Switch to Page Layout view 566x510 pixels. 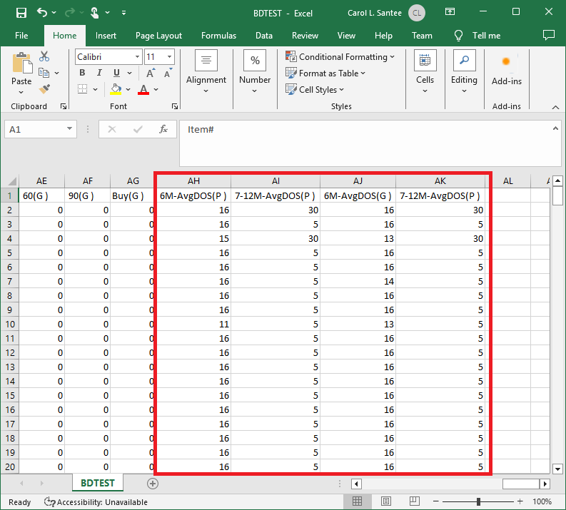click(x=386, y=501)
